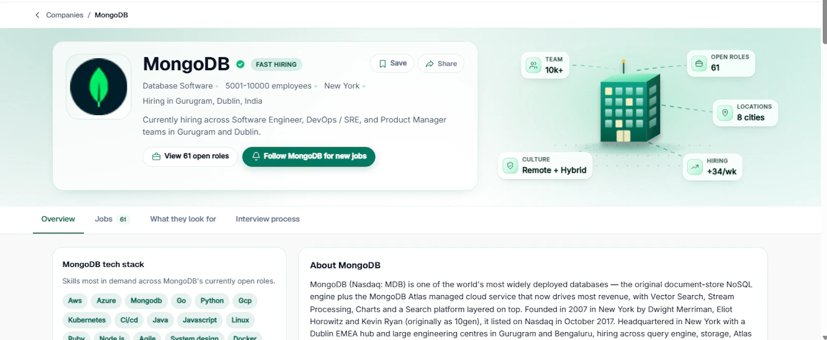
Task: Open the Companies breadcrumb link
Action: [65, 15]
